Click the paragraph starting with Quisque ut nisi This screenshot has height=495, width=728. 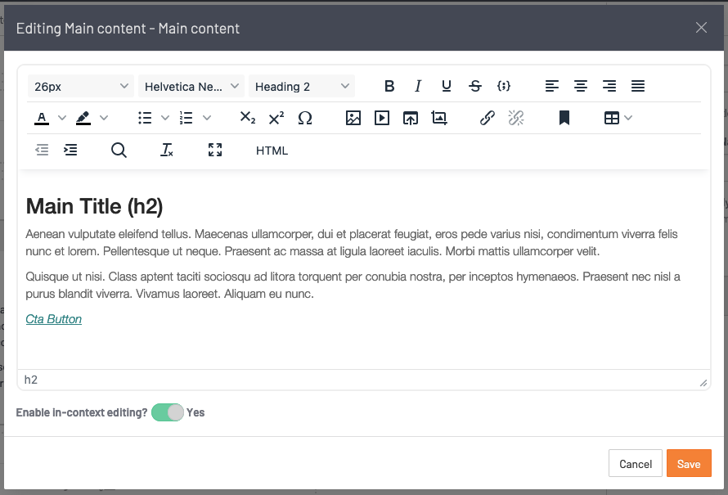click(353, 285)
